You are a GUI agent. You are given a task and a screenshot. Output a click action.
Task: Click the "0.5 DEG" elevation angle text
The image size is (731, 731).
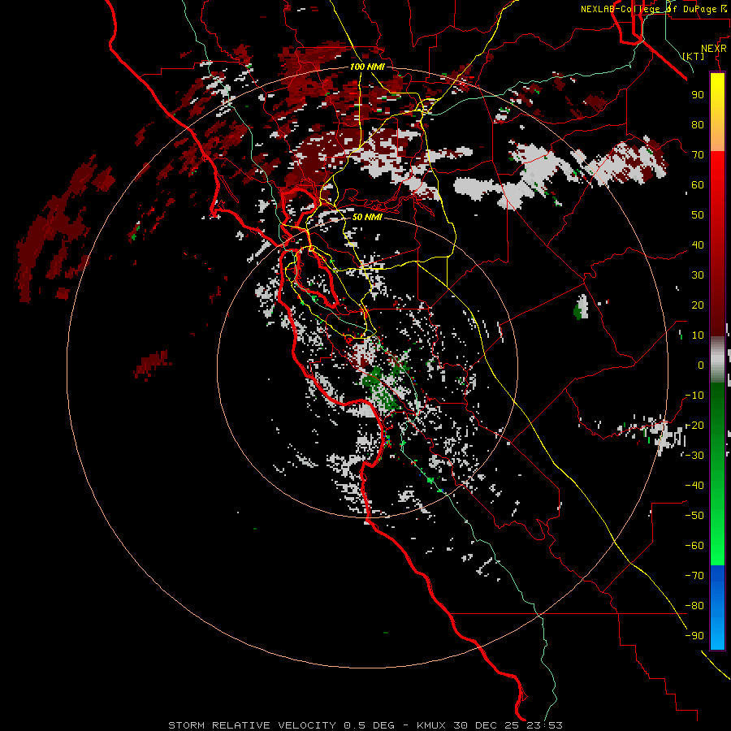pyautogui.click(x=369, y=725)
